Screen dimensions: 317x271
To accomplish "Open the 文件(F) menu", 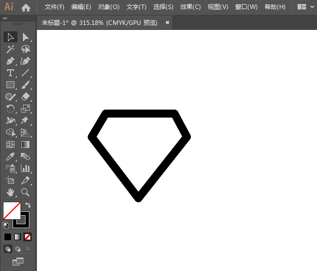I will tap(54, 7).
